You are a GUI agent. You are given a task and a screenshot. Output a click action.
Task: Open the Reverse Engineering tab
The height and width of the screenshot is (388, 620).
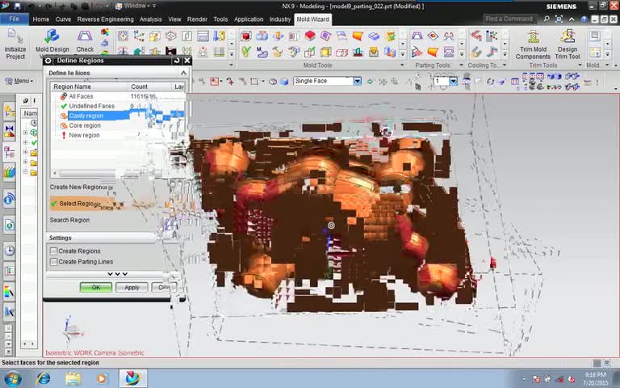coord(105,19)
